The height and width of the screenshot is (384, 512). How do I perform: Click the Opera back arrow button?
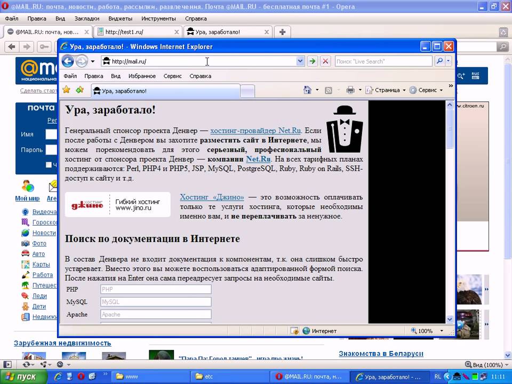12,47
